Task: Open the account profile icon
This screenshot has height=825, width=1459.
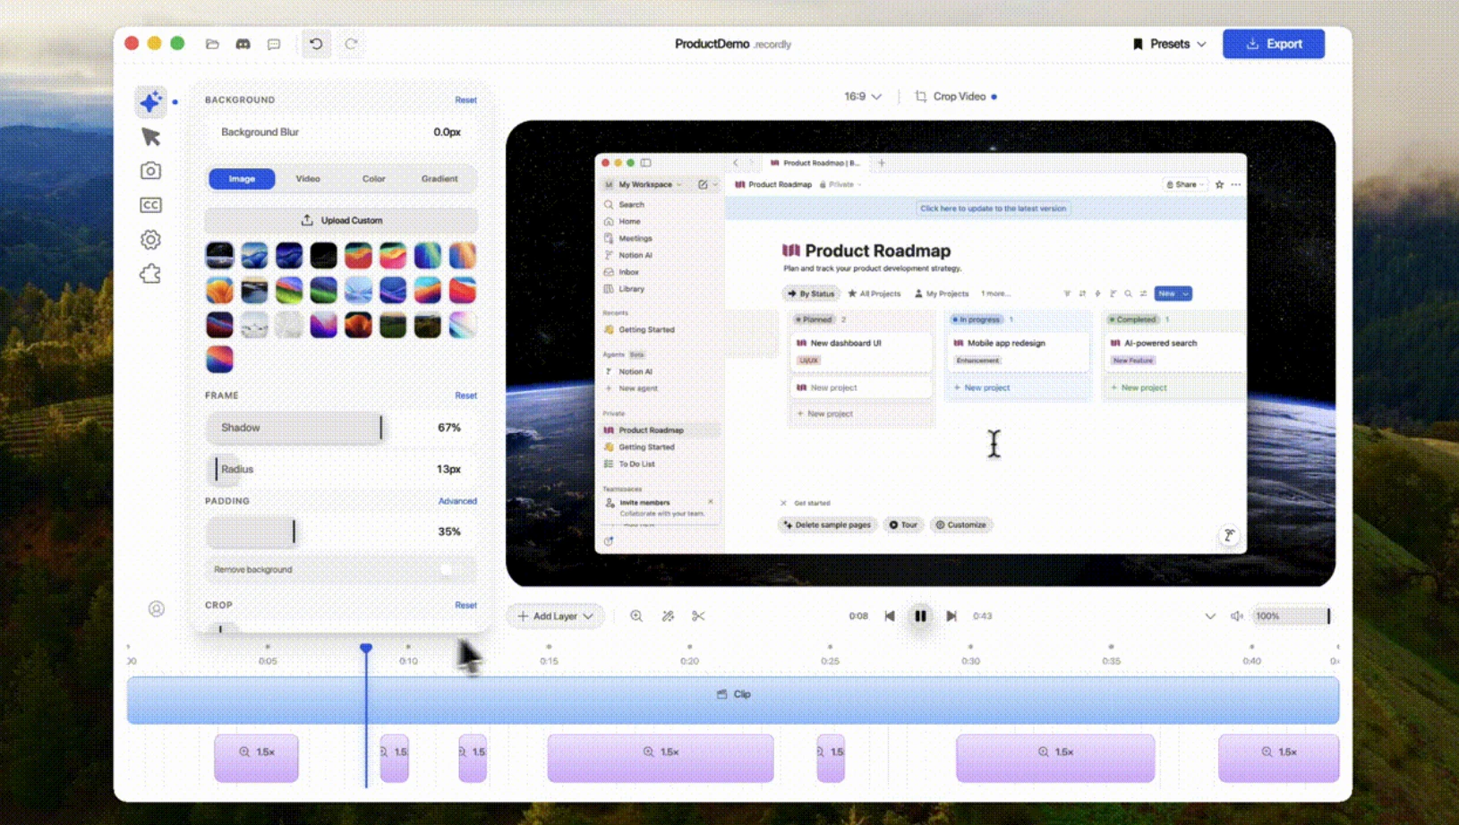Action: tap(157, 608)
